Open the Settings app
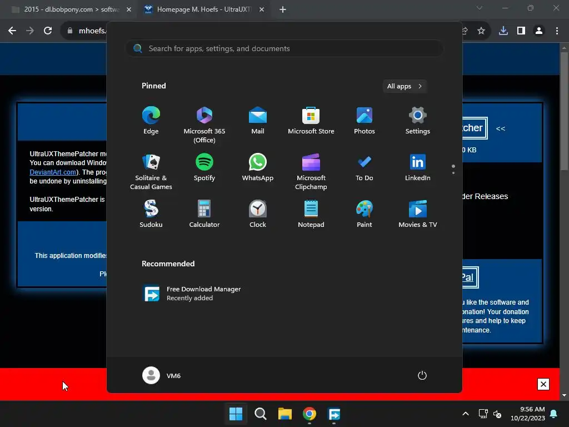The height and width of the screenshot is (427, 569). coord(418,121)
